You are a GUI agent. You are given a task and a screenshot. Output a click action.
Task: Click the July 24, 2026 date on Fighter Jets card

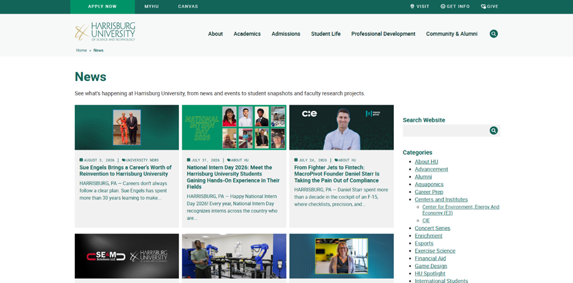point(310,160)
